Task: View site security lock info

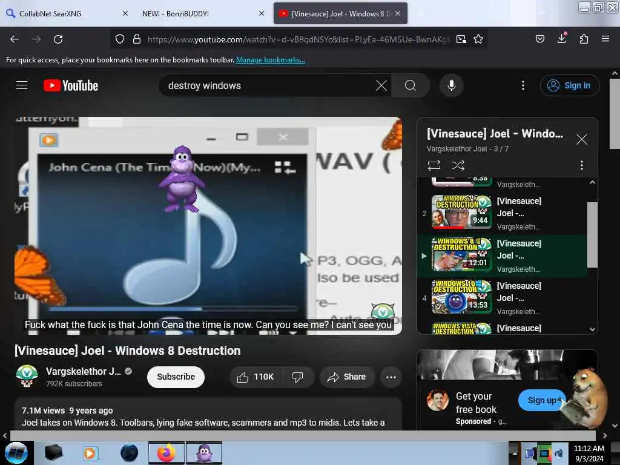Action: [x=137, y=39]
